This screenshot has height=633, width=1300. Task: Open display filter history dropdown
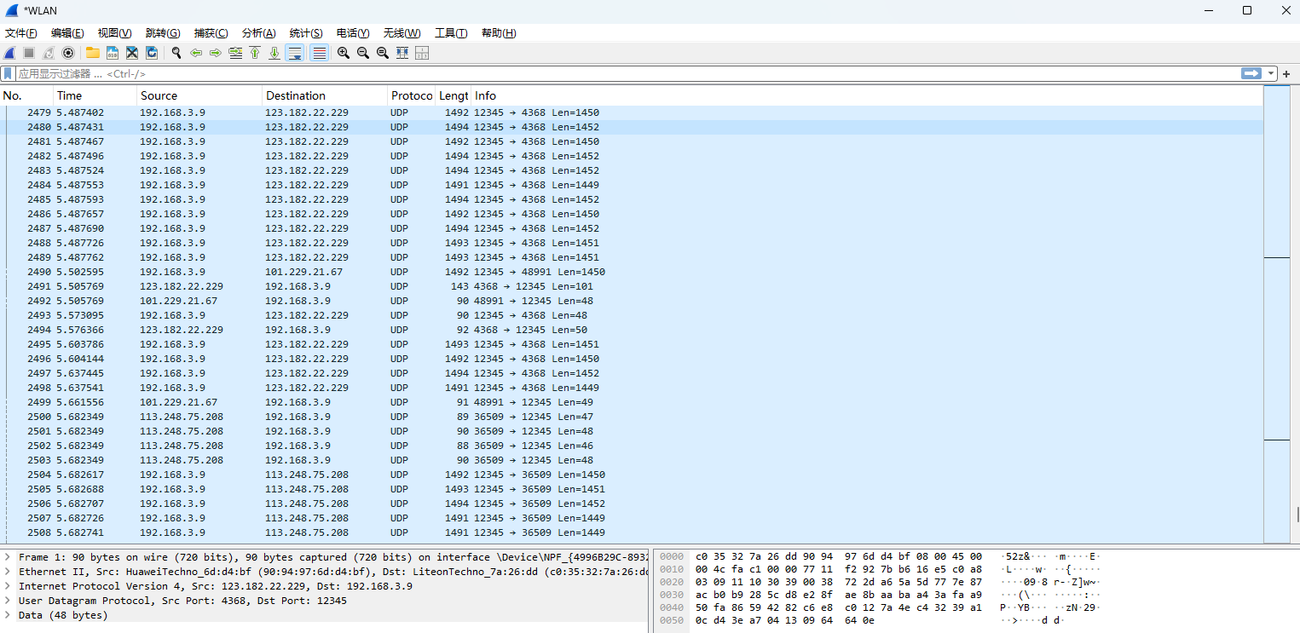pyautogui.click(x=1271, y=74)
